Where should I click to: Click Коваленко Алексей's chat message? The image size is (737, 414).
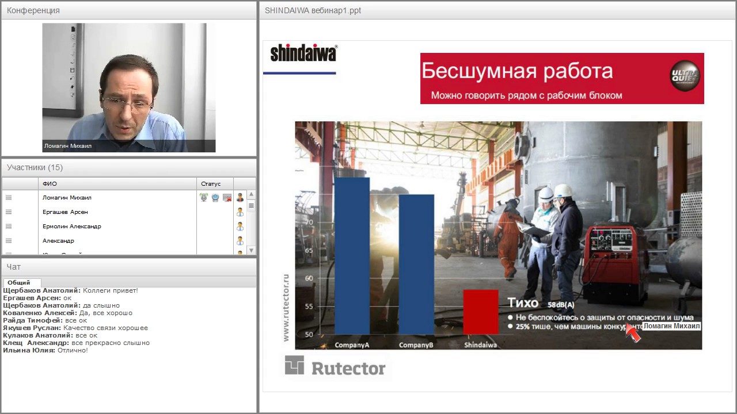pyautogui.click(x=68, y=313)
